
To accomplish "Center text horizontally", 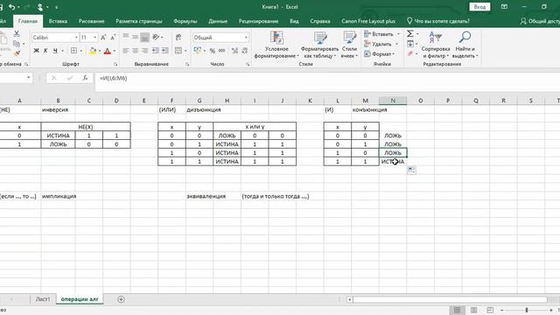I will pos(135,51).
